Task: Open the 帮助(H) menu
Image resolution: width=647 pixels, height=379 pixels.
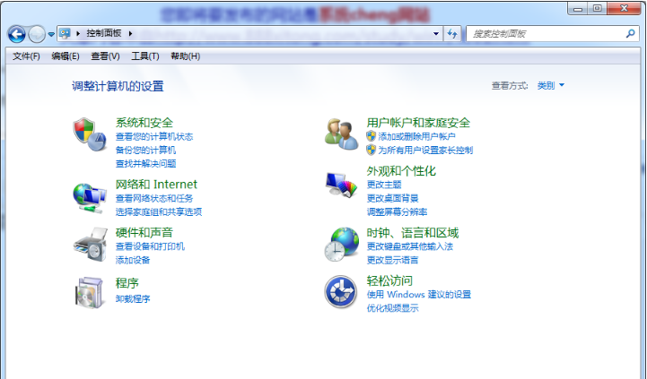Action: [185, 56]
